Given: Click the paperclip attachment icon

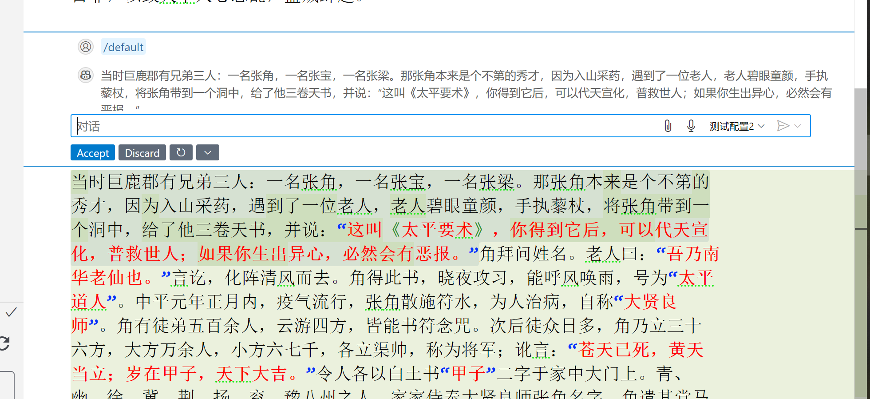Looking at the screenshot, I should (668, 126).
